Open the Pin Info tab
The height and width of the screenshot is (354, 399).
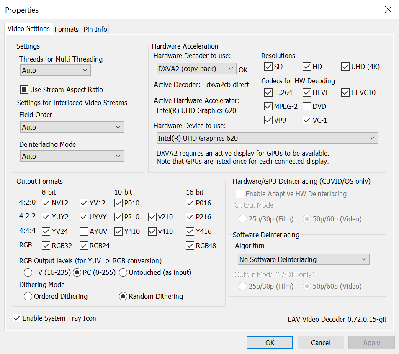pyautogui.click(x=95, y=29)
